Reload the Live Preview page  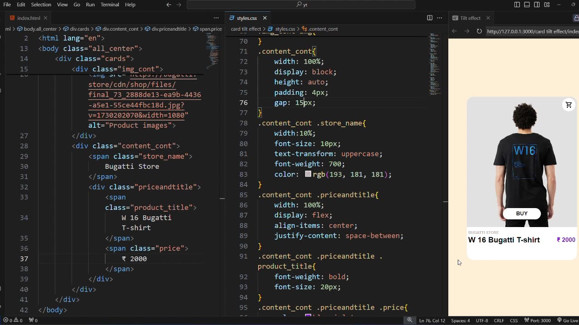[x=479, y=31]
